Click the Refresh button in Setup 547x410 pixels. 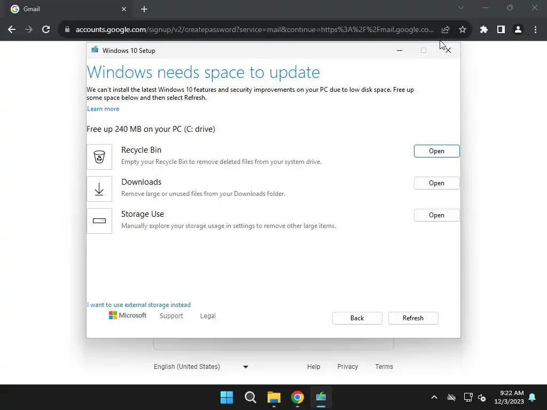tap(413, 318)
